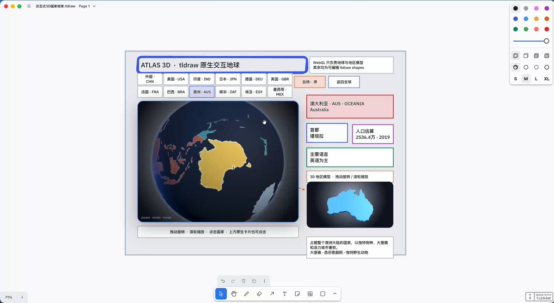Click the 首都 堪培拉 info card
554x303 pixels.
click(x=327, y=133)
